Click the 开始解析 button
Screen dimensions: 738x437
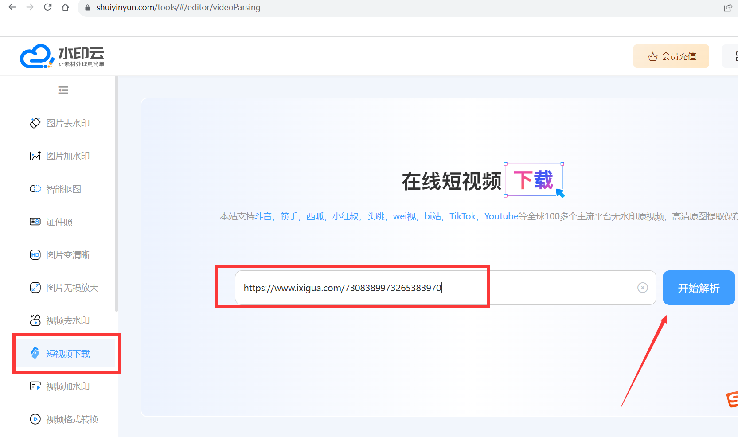coord(699,288)
